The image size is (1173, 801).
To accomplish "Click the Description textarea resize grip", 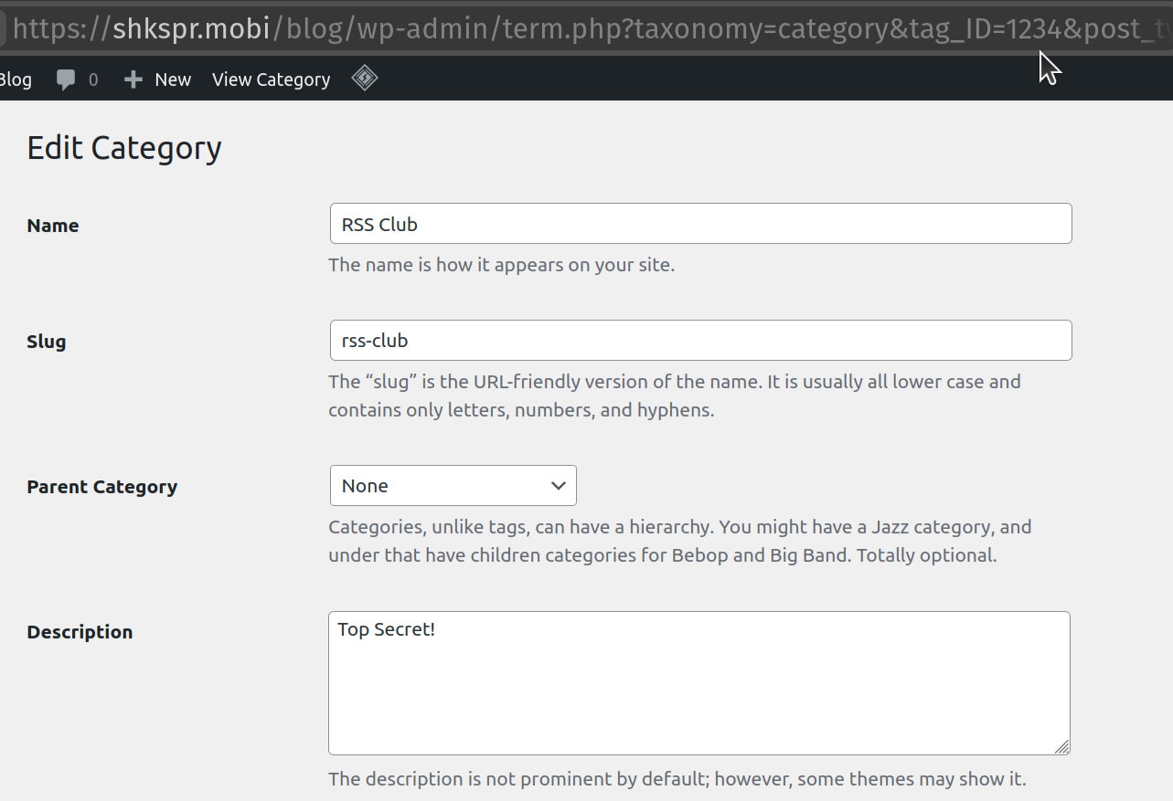I will click(x=1063, y=748).
